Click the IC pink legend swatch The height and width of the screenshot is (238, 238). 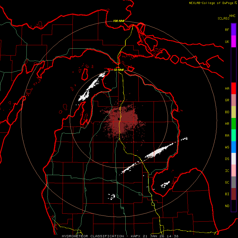point(234,171)
